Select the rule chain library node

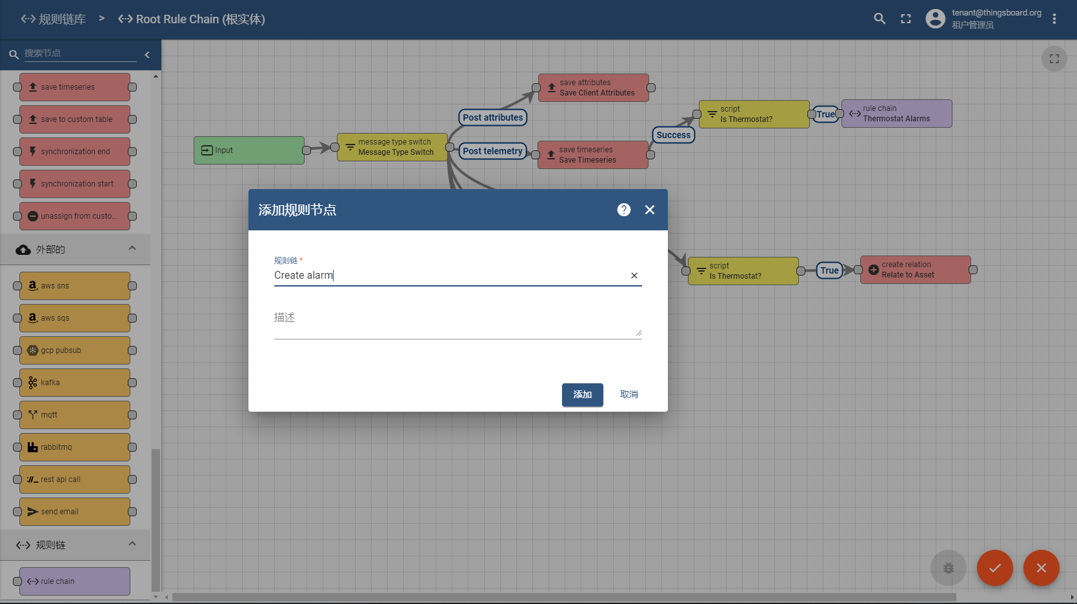tap(75, 581)
